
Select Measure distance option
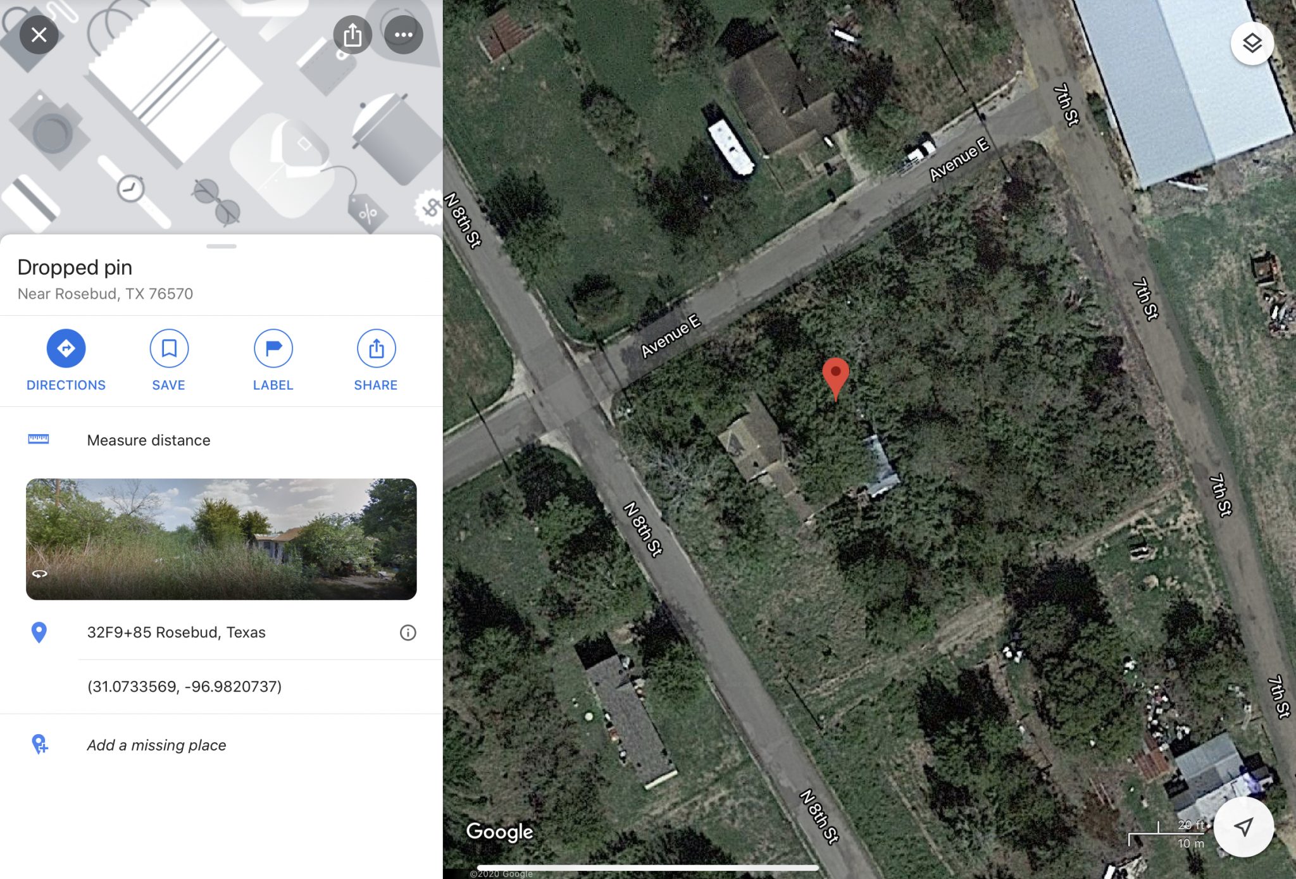221,440
